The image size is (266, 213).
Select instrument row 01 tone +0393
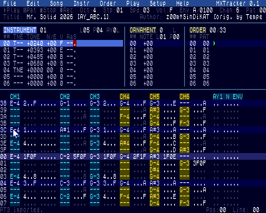pyautogui.click(x=35, y=50)
